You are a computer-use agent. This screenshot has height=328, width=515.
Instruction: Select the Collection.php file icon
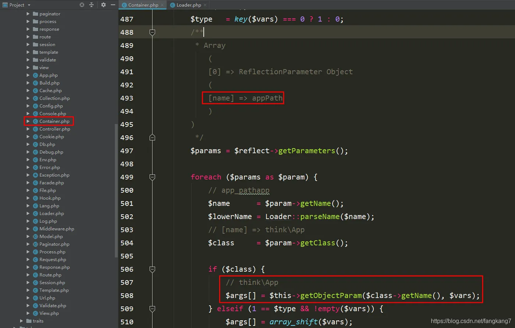[x=36, y=98]
